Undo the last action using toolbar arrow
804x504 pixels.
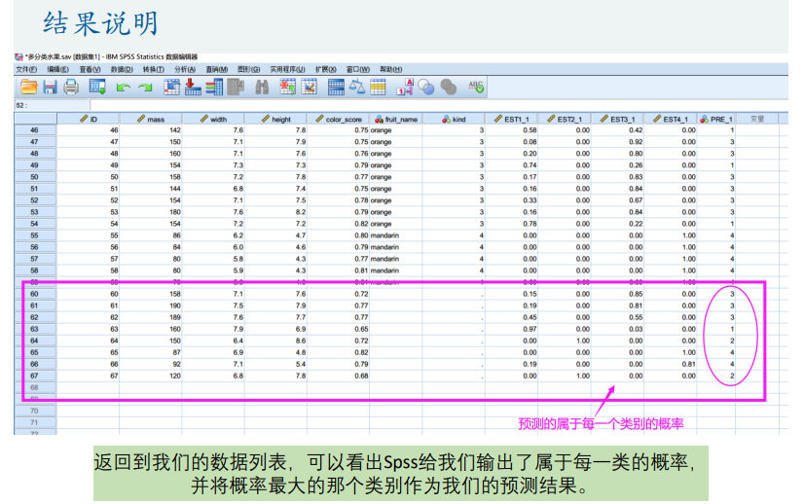click(x=124, y=88)
